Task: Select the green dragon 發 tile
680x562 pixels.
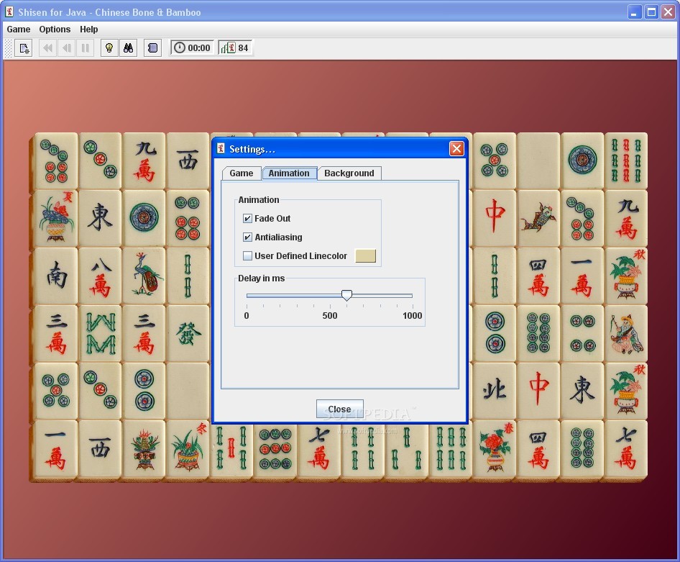Action: pyautogui.click(x=188, y=333)
